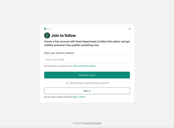Click the Join to follow heading

pos(63,36)
